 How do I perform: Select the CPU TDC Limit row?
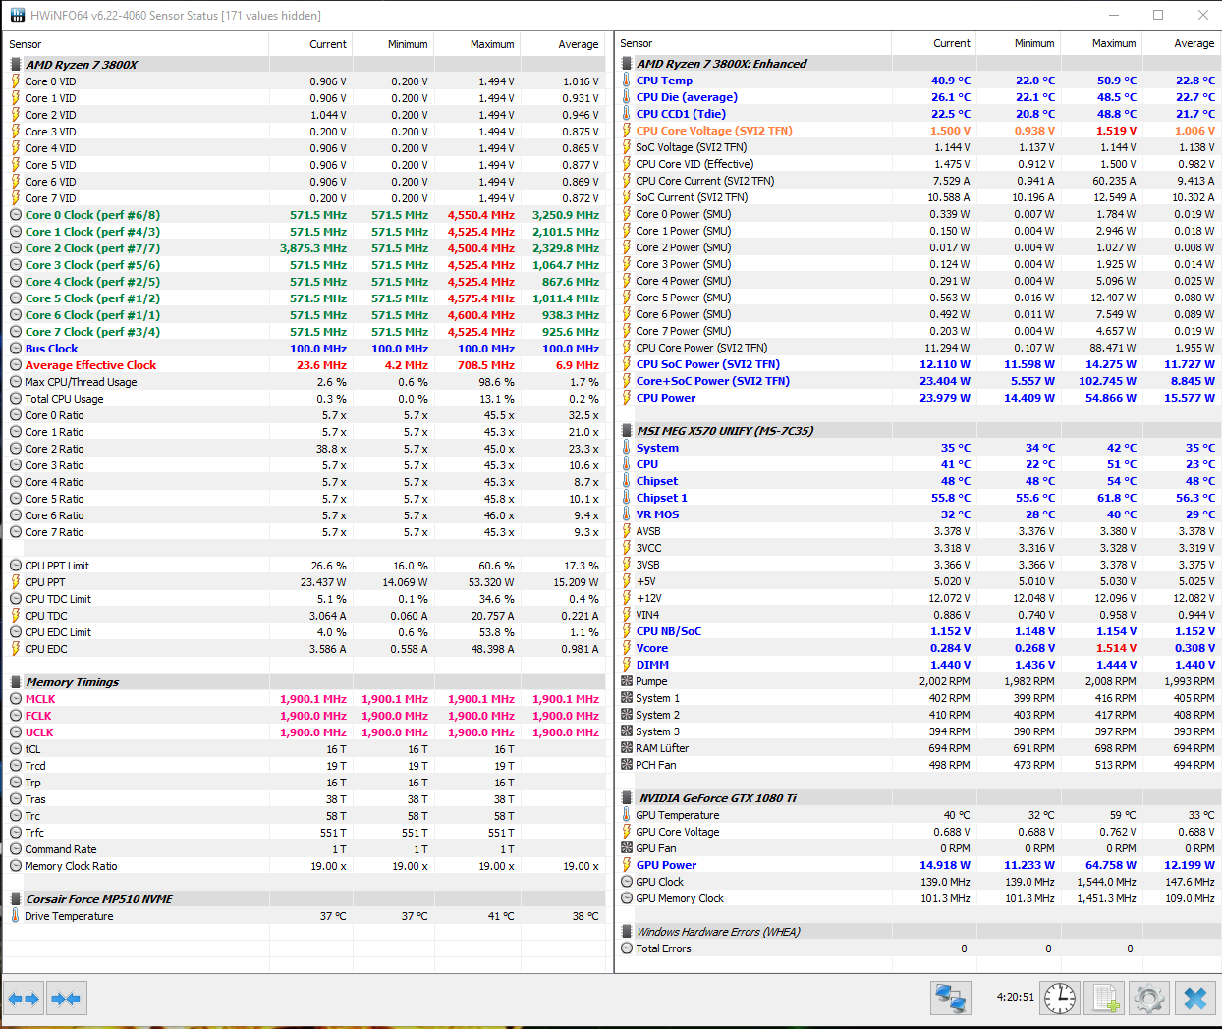coord(305,599)
